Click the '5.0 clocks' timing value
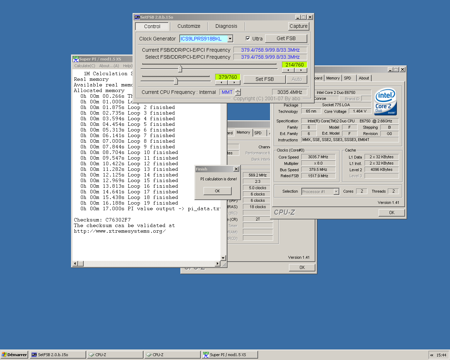The image size is (450, 360). pos(258,188)
